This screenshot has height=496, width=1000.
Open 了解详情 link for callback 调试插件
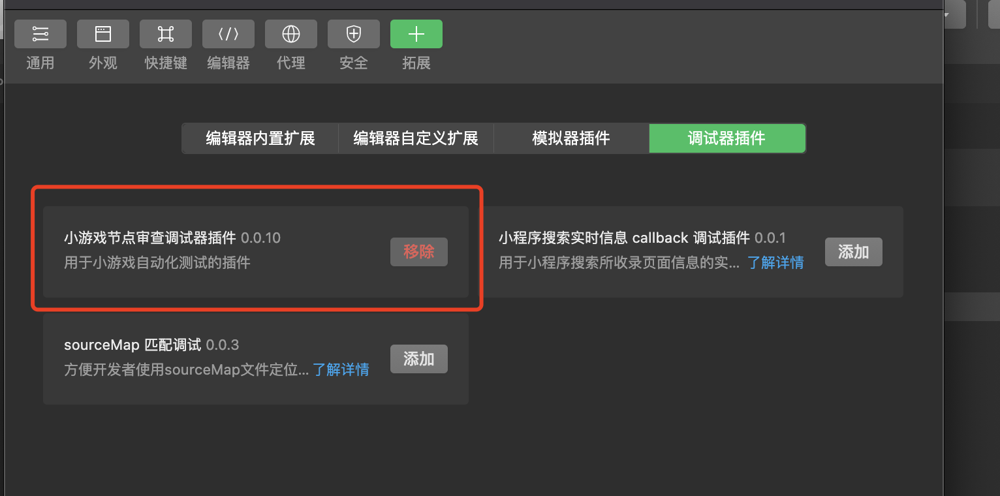(x=775, y=263)
